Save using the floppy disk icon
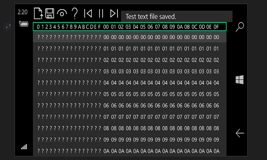Viewport: 267px width, 160px height. 50,13
